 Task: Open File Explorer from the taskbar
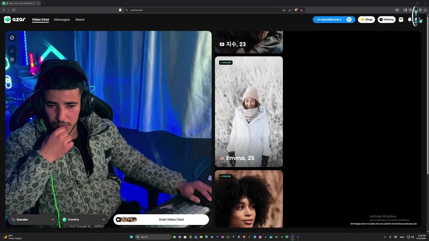tap(201, 237)
